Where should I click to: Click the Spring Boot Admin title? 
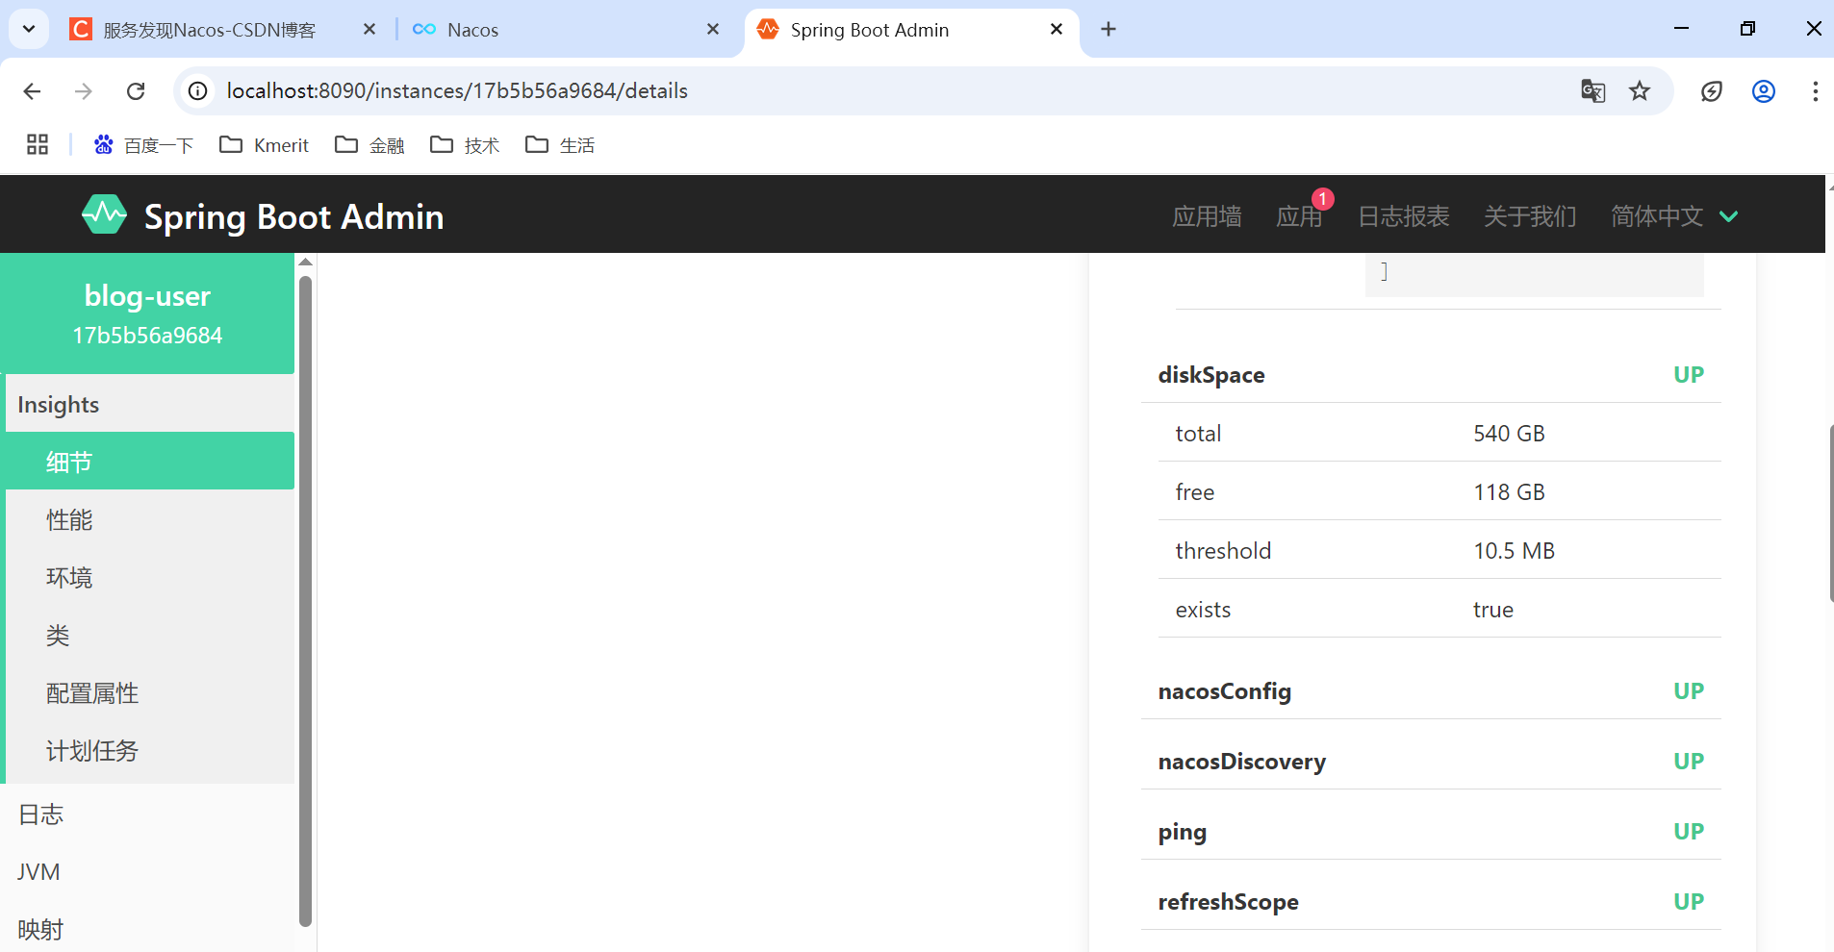click(x=293, y=217)
